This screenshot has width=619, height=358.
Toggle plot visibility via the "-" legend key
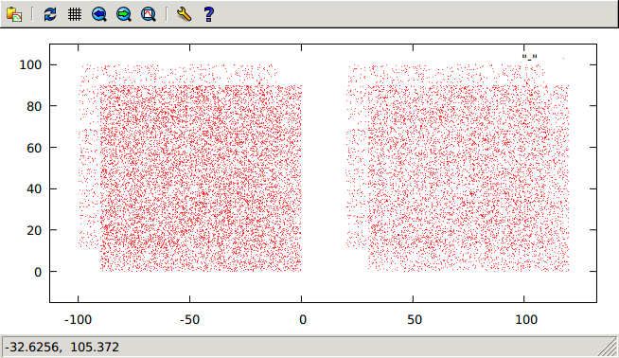(x=529, y=58)
